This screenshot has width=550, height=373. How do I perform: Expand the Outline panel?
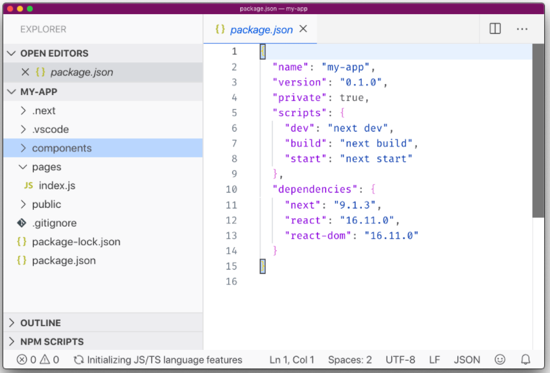tap(12, 322)
